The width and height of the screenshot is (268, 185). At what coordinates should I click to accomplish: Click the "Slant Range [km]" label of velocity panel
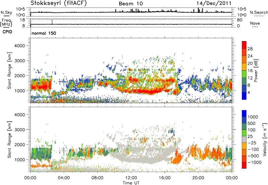[x=9, y=139]
